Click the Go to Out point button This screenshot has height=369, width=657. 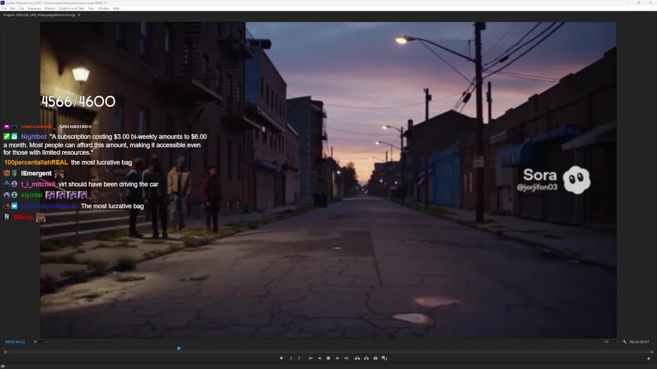346,358
